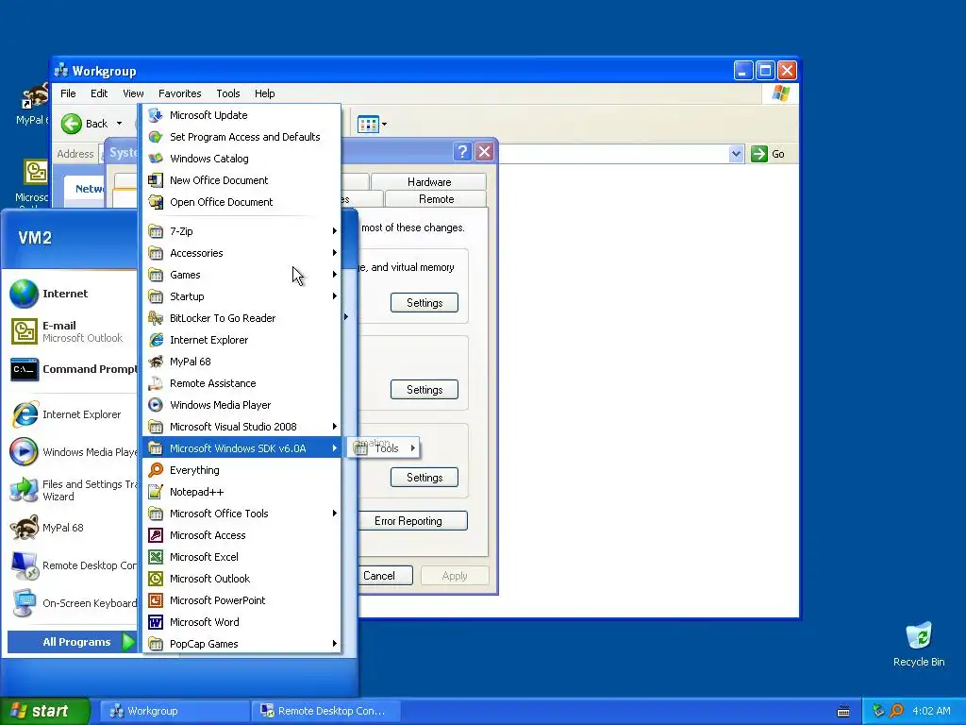
Task: Switch to Workgroup taskbar button
Action: coord(175,711)
